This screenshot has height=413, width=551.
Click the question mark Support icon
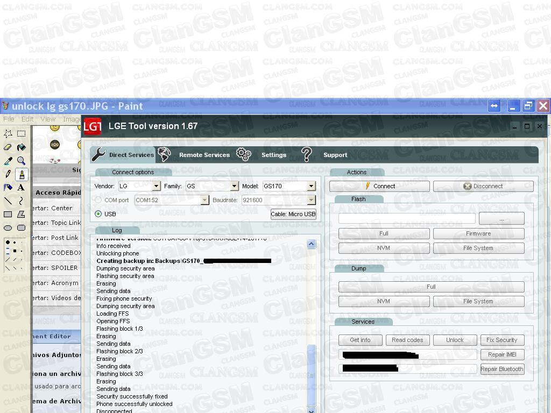(x=306, y=154)
